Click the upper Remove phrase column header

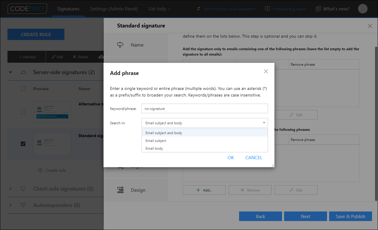click(x=324, y=64)
